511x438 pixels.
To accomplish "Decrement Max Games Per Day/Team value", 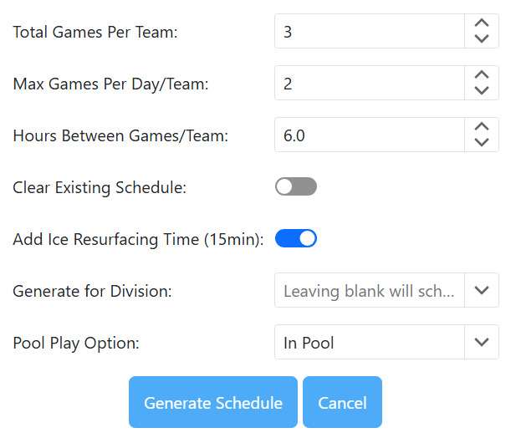I will click(x=481, y=90).
